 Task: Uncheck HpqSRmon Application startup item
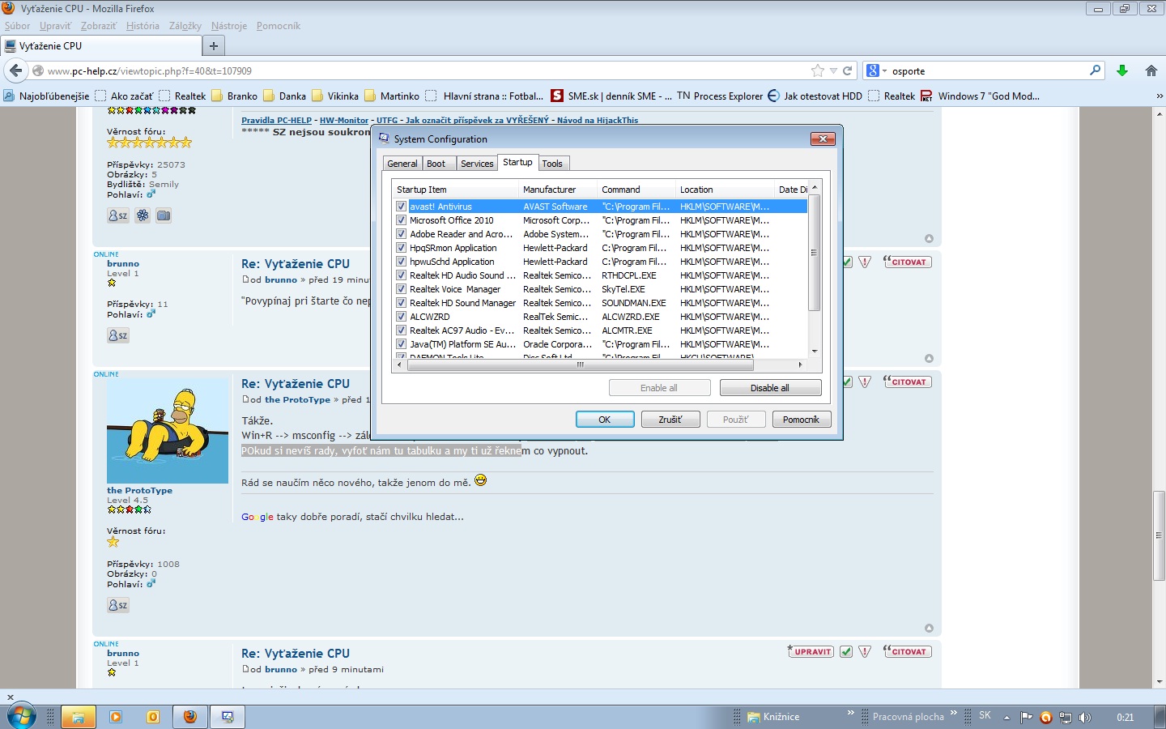pyautogui.click(x=401, y=248)
